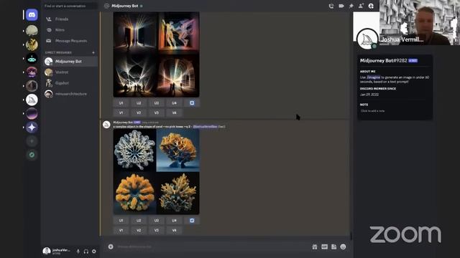Select the mmvarchitecture conversation
This screenshot has width=460, height=258.
(x=70, y=94)
